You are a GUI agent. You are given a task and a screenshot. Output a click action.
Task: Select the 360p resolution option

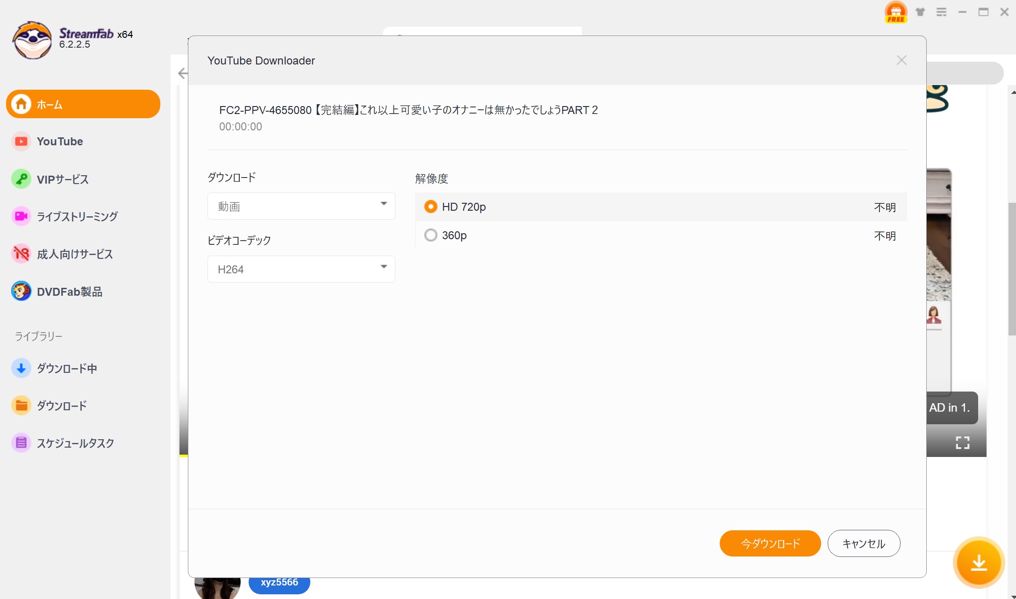[454, 235]
